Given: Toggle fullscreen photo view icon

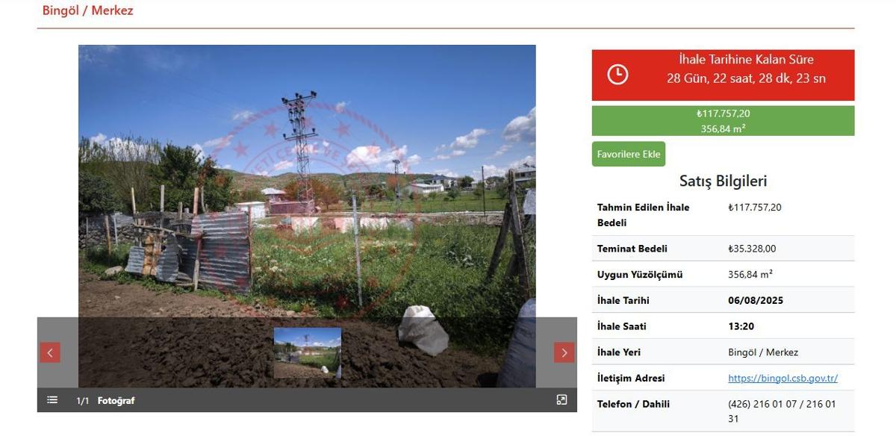Looking at the screenshot, I should pyautogui.click(x=562, y=400).
